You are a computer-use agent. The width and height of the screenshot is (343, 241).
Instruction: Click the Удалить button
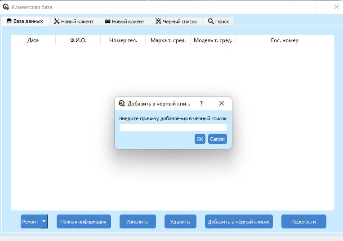point(180,222)
